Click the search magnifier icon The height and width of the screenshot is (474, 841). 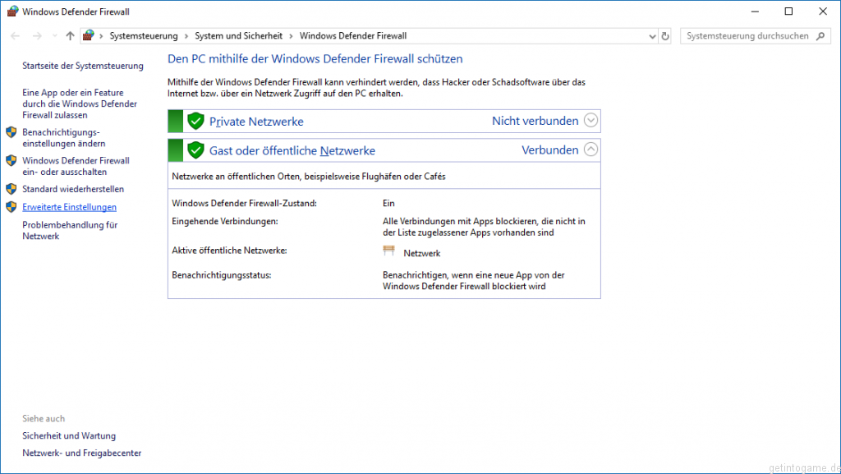click(820, 36)
